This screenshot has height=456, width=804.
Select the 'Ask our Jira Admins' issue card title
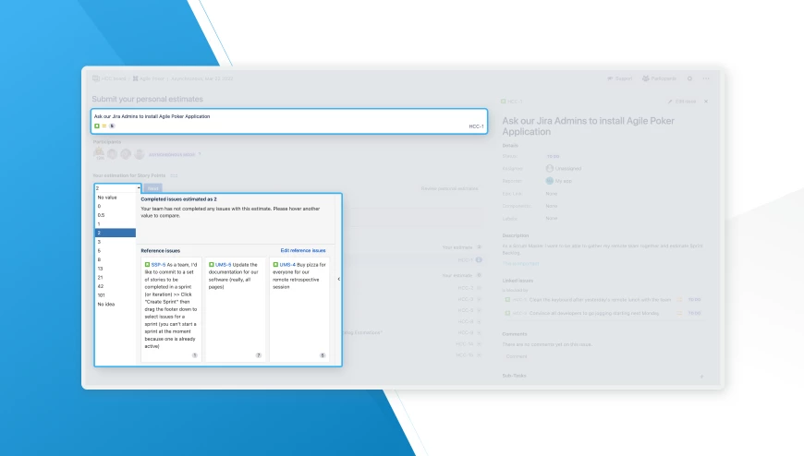[152, 116]
